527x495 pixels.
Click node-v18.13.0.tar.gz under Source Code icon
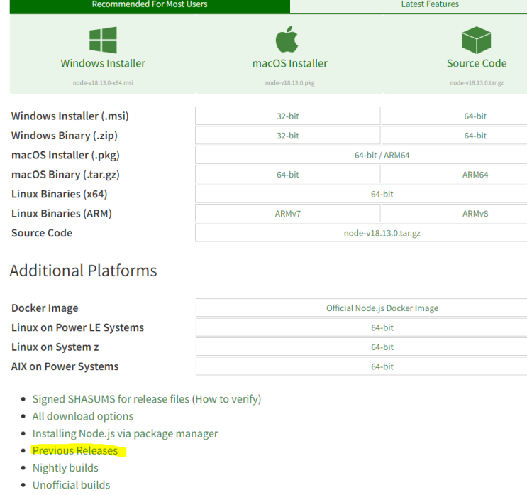pyautogui.click(x=477, y=83)
